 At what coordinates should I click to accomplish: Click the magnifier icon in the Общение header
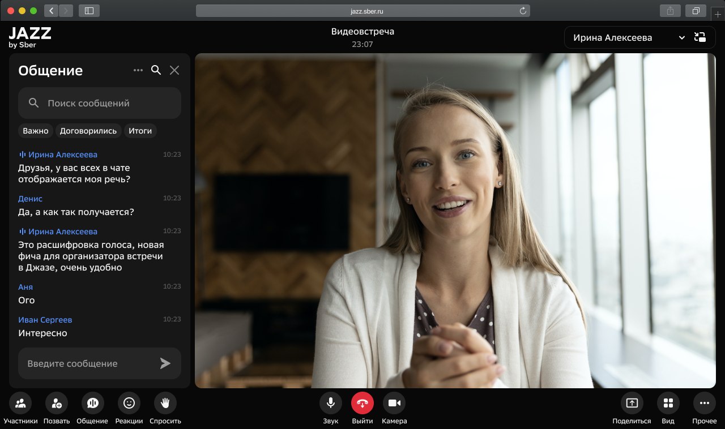pyautogui.click(x=156, y=70)
